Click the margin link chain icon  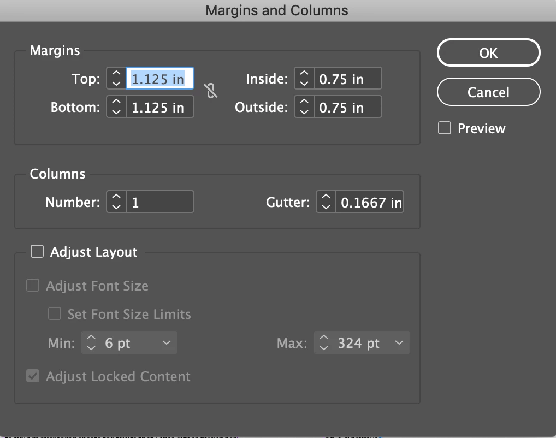click(211, 91)
